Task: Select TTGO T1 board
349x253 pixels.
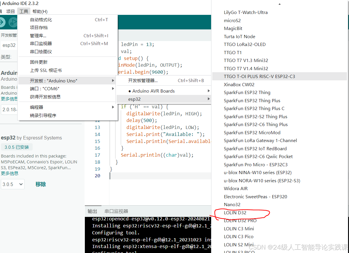Action: pos(279,52)
